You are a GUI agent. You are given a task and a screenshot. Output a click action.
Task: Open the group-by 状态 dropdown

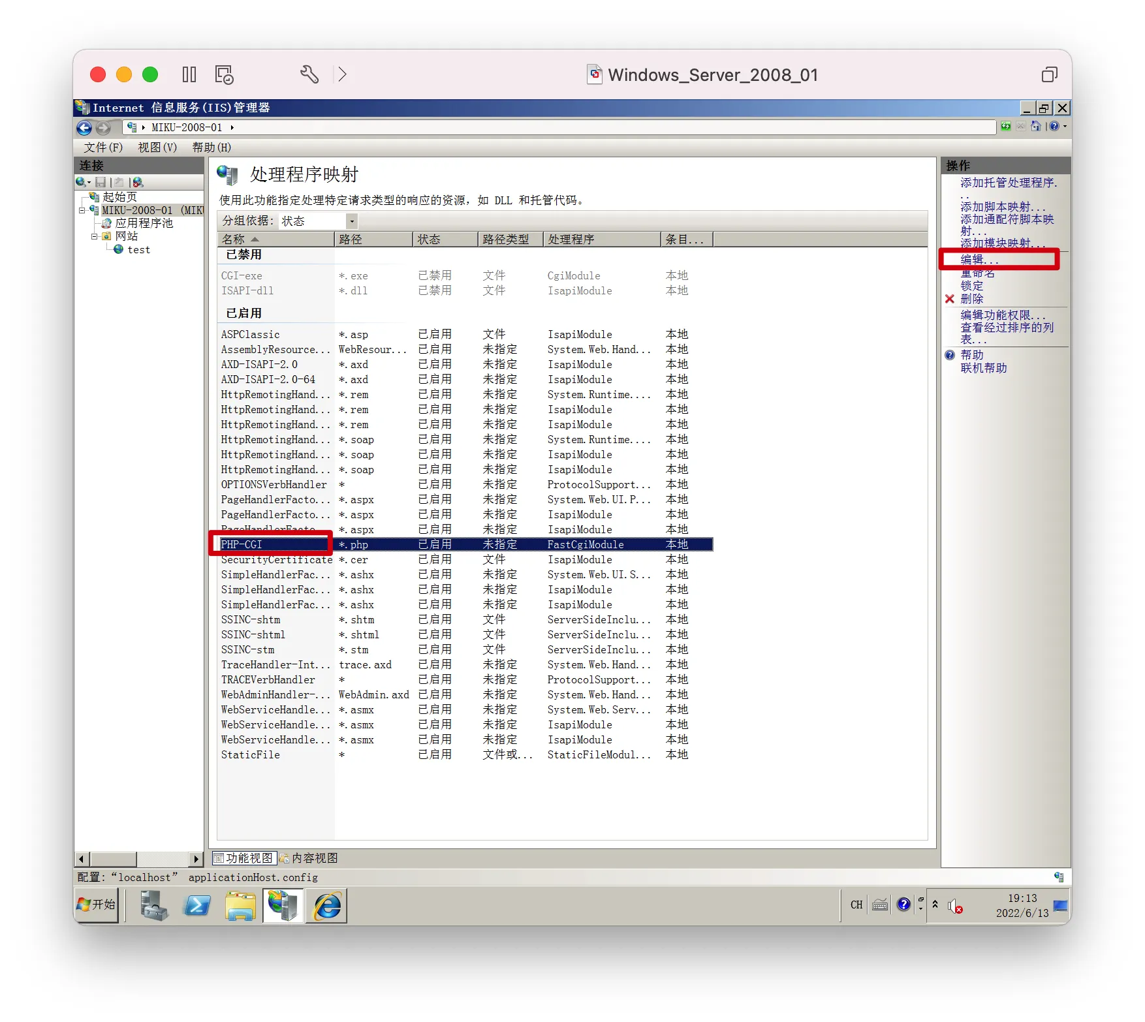pos(351,221)
